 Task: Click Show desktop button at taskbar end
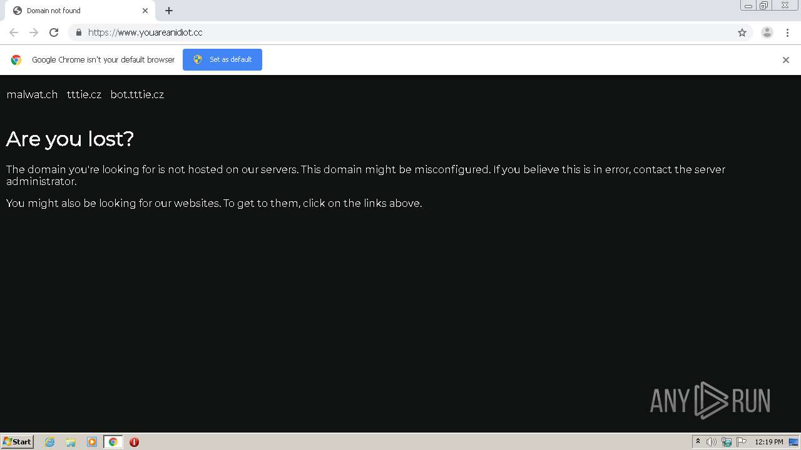(x=793, y=442)
